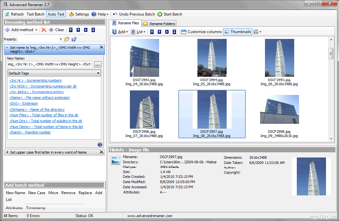
Task: Load preset using the open folder icon
Action: click(x=67, y=39)
